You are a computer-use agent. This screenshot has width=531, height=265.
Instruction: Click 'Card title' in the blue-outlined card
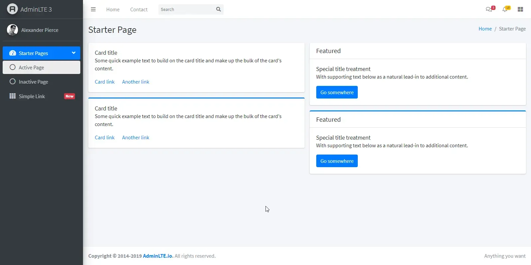tap(106, 108)
